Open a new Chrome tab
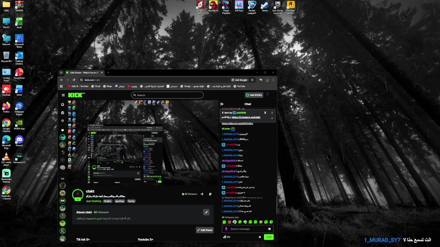The height and width of the screenshot is (247, 440). click(108, 72)
